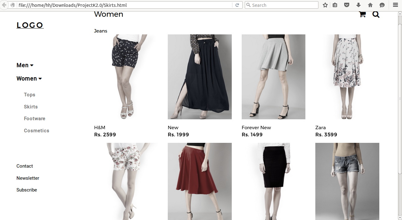Select the long black skirt image

coord(200,77)
